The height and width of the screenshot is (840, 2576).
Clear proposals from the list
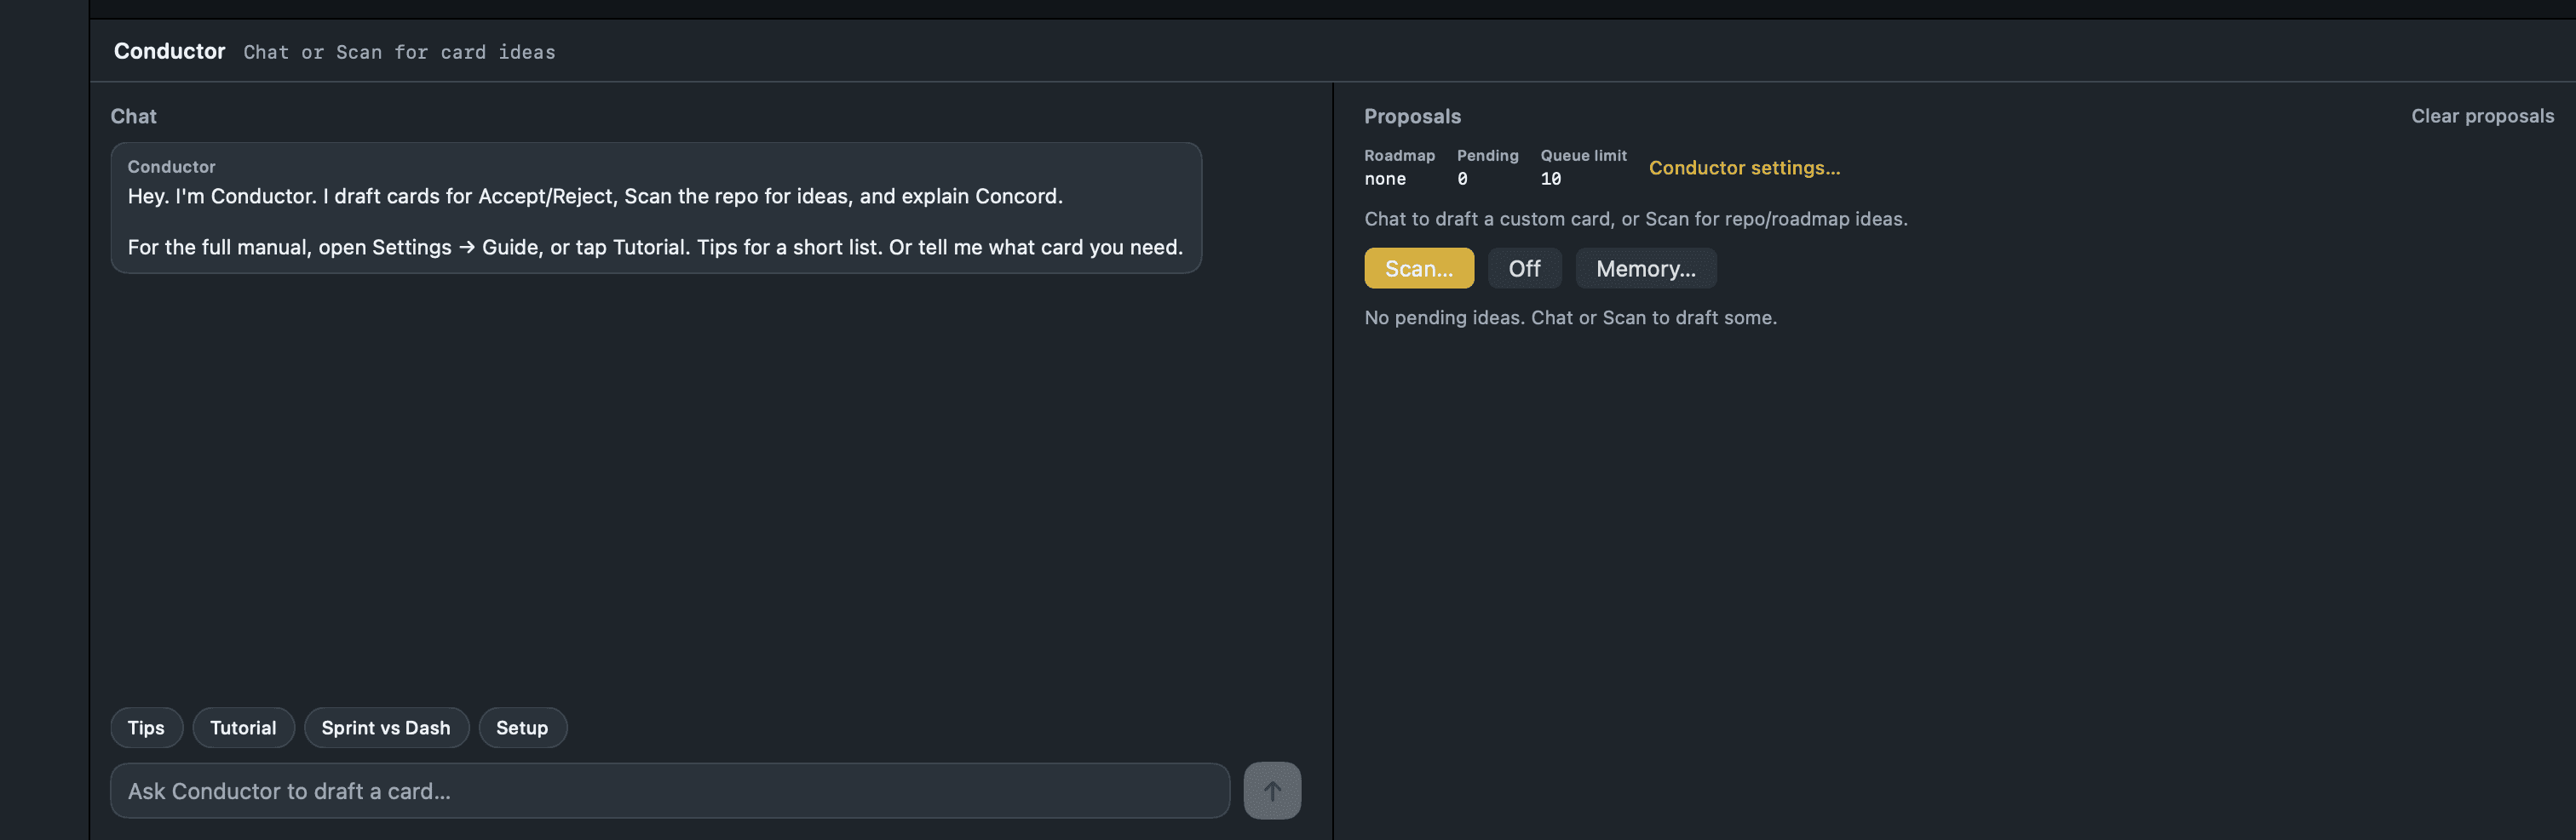click(x=2482, y=116)
